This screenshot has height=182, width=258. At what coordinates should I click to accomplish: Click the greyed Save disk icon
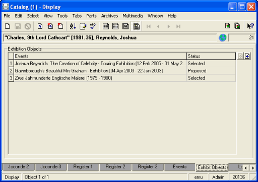tap(18, 26)
